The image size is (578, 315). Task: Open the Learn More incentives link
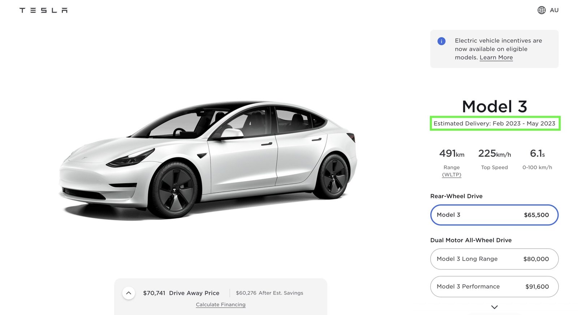(496, 58)
